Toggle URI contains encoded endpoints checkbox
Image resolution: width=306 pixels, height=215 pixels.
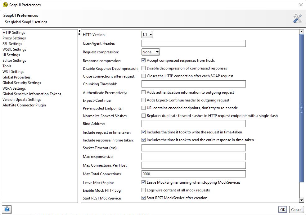143,108
